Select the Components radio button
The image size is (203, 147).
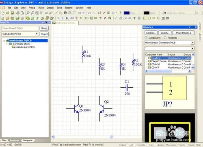[146, 38]
